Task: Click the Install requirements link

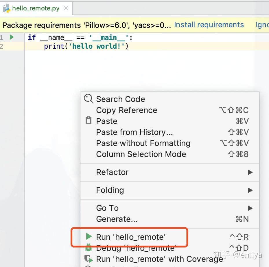Action: point(209,25)
